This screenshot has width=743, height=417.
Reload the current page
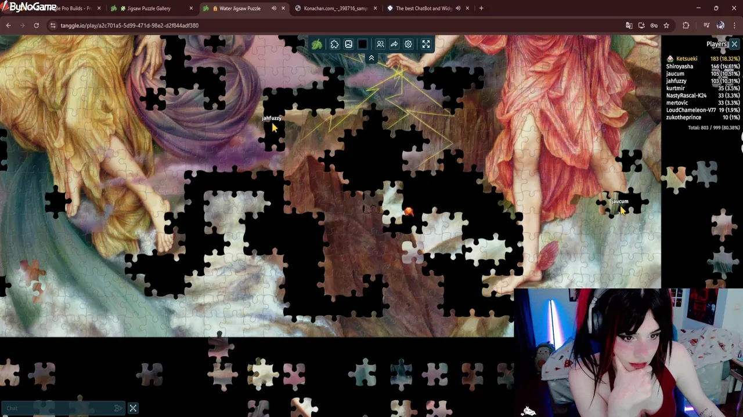coord(36,25)
